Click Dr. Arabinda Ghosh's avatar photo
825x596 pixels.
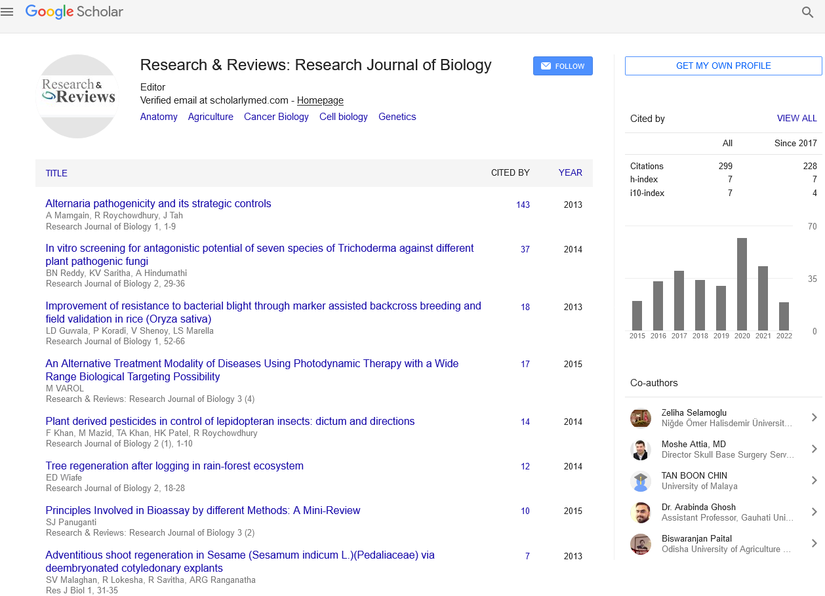pos(640,512)
